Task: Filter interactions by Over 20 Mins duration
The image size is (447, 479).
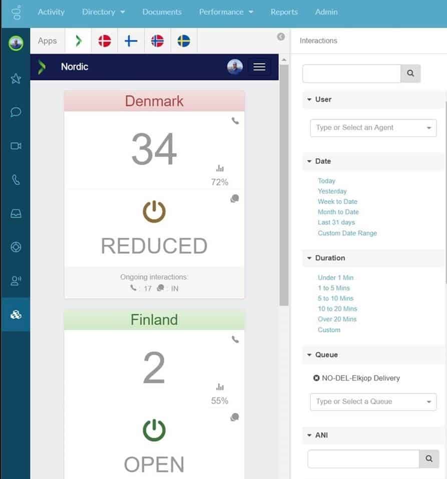Action: click(x=337, y=319)
